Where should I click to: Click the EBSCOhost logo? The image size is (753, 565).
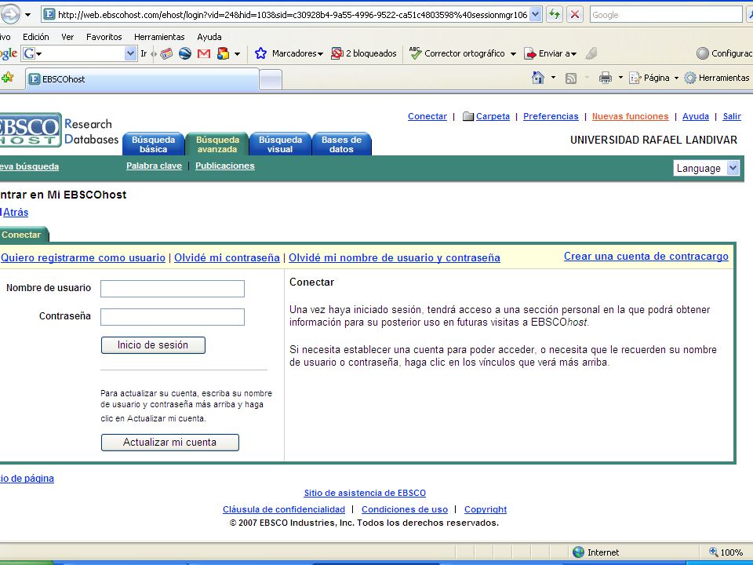(x=31, y=129)
